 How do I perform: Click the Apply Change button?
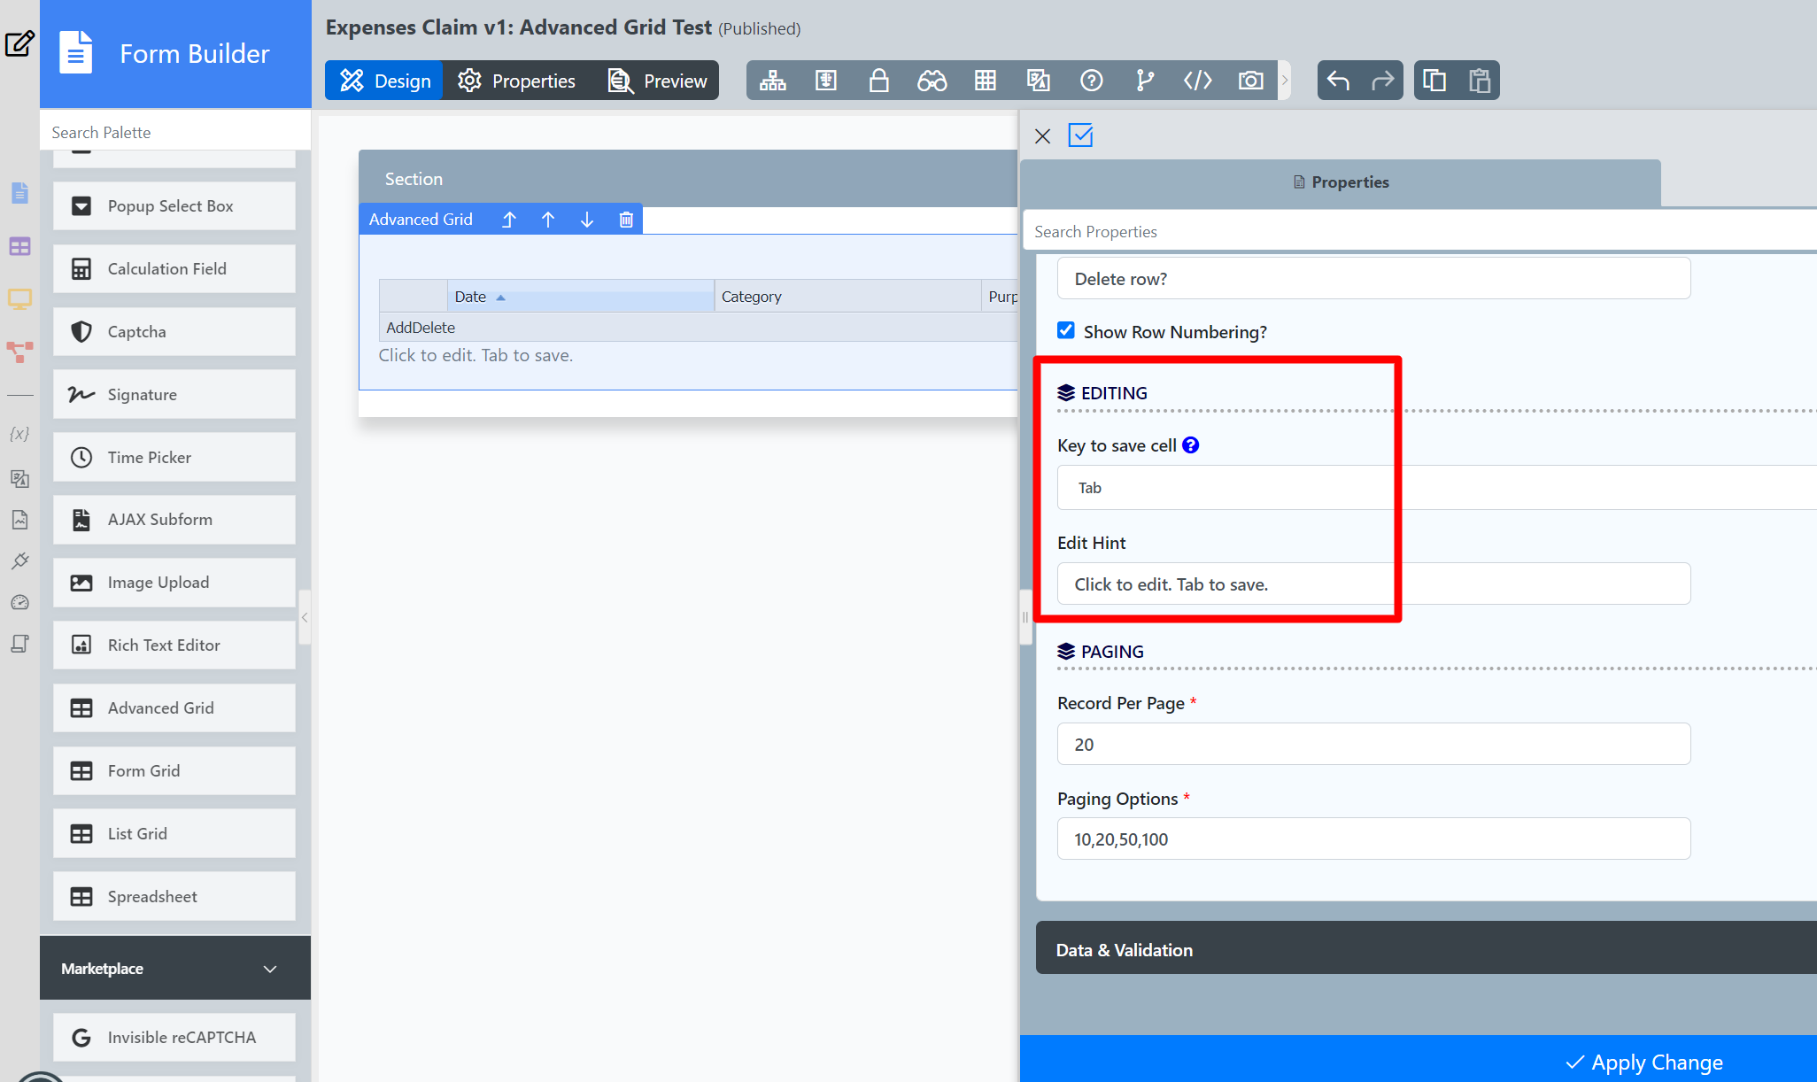point(1643,1062)
